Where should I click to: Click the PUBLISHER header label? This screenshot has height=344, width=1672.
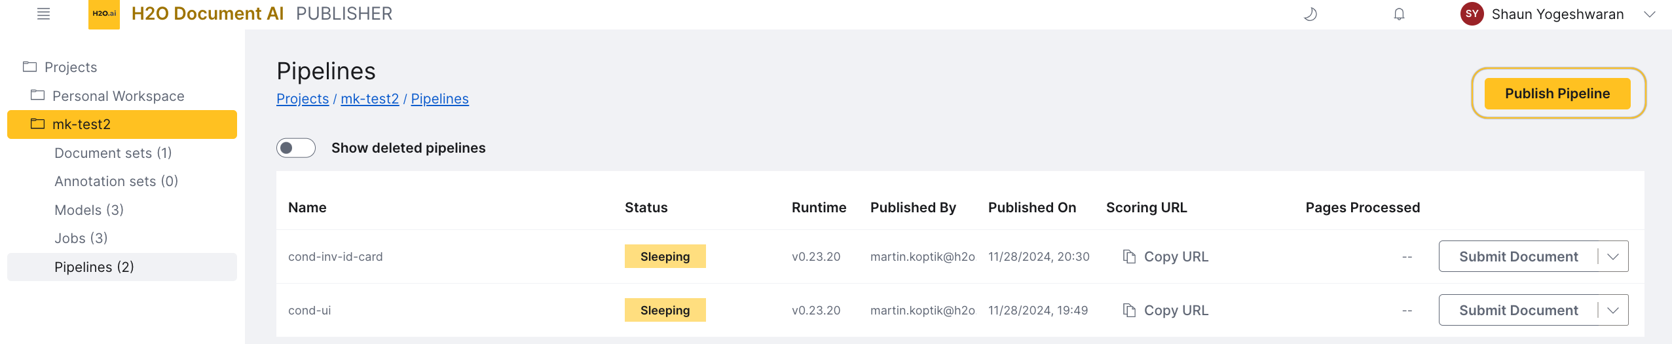click(x=344, y=14)
